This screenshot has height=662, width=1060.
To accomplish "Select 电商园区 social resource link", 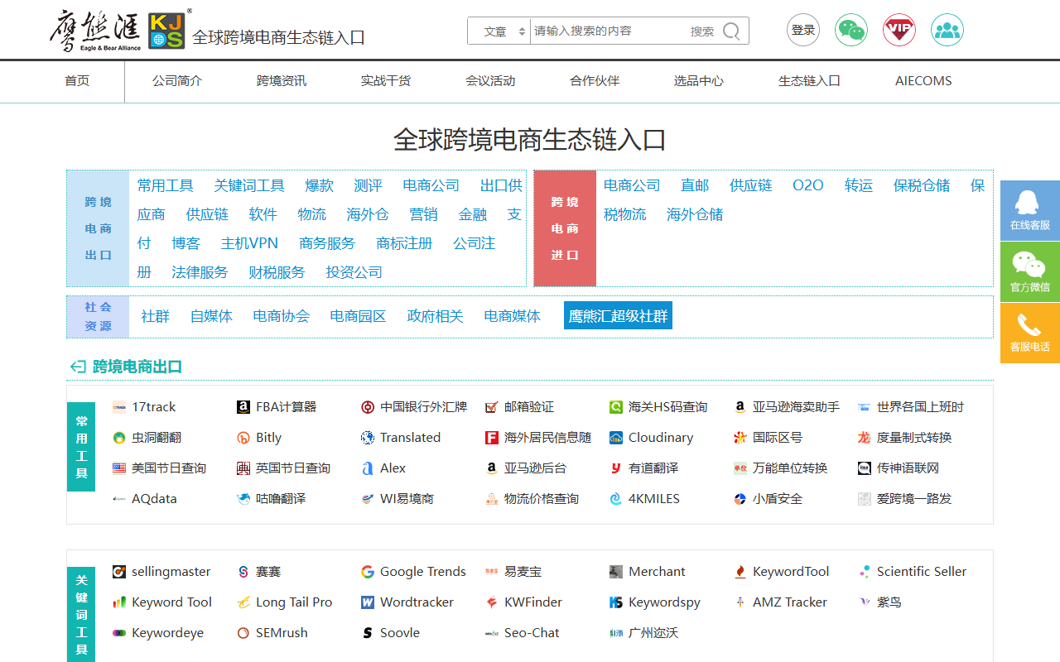I will pos(358,316).
